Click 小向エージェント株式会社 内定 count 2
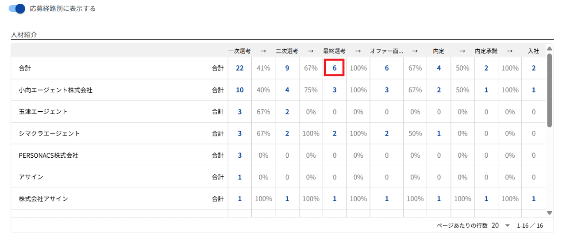The image size is (573, 233). tap(439, 90)
